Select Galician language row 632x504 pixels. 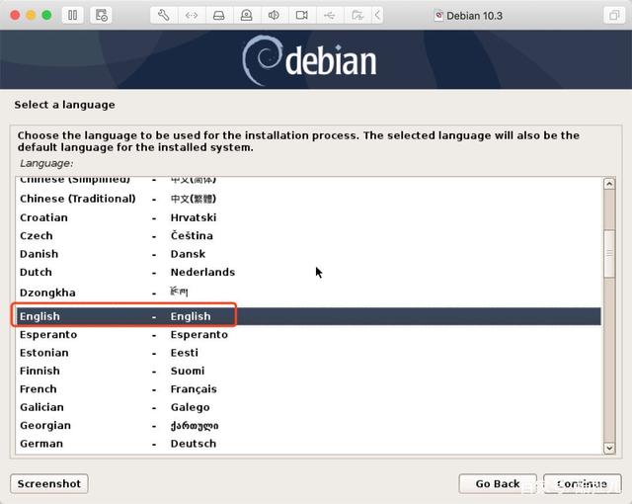(308, 407)
